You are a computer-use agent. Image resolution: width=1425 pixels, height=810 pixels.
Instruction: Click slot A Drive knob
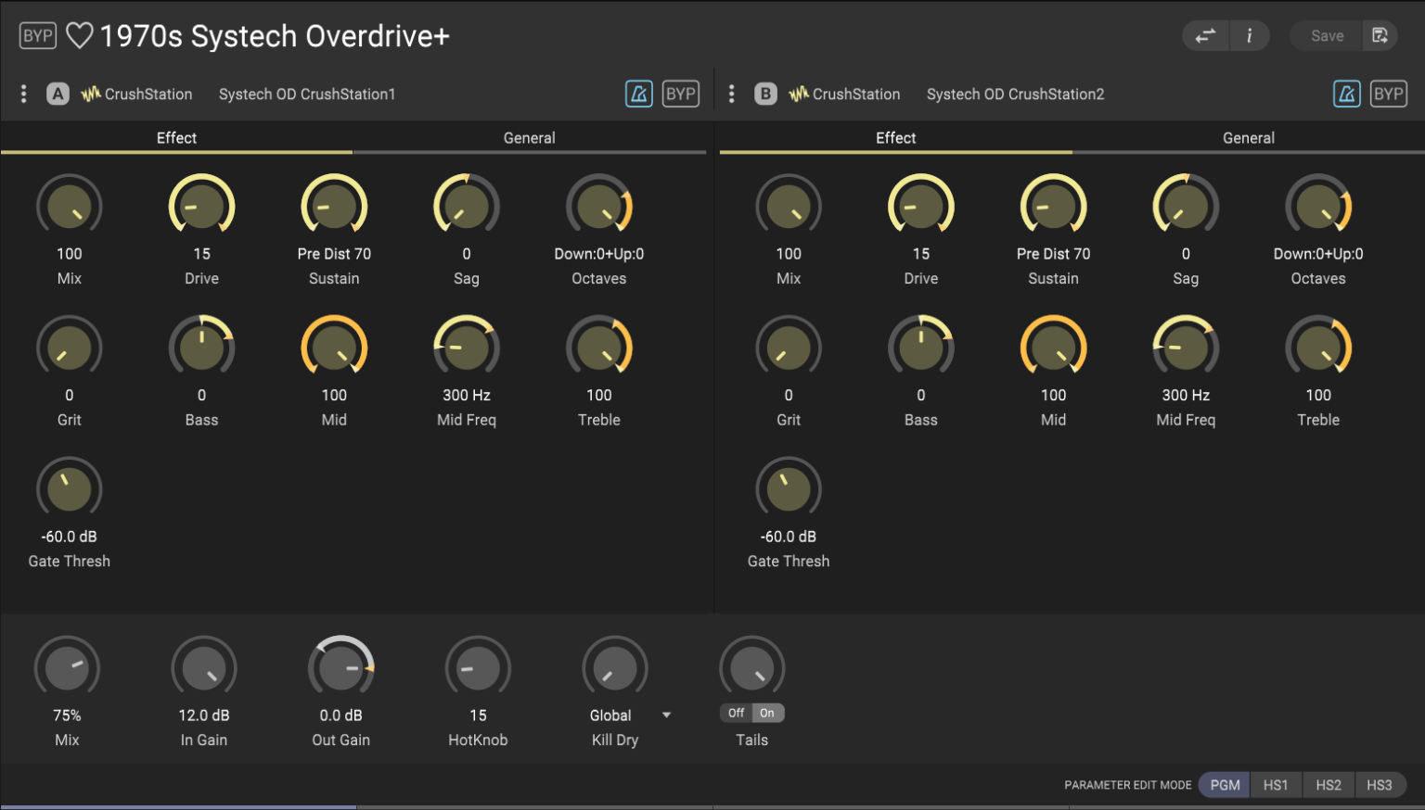[x=201, y=206]
